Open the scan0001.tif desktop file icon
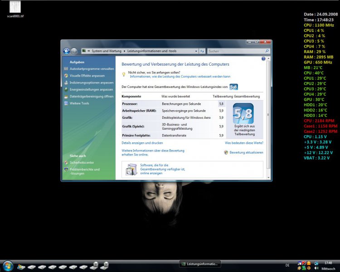This screenshot has width=340, height=272. pyautogui.click(x=15, y=10)
